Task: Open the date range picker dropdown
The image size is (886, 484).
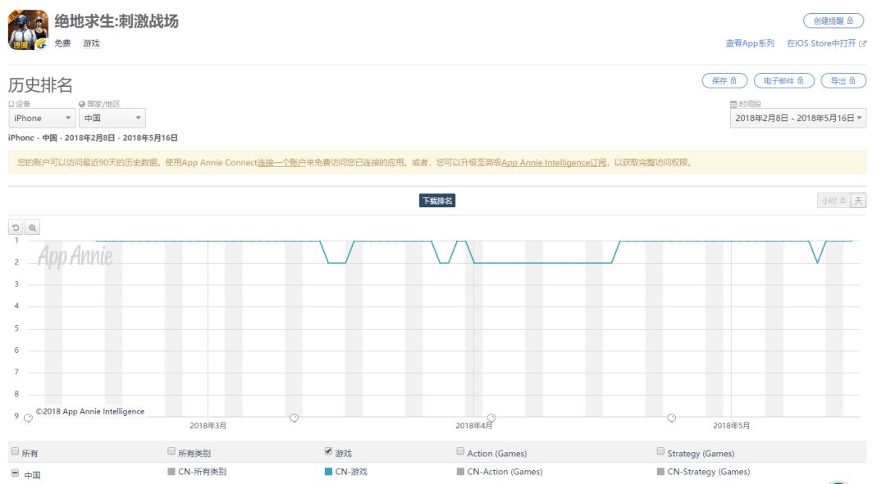Action: pyautogui.click(x=798, y=118)
